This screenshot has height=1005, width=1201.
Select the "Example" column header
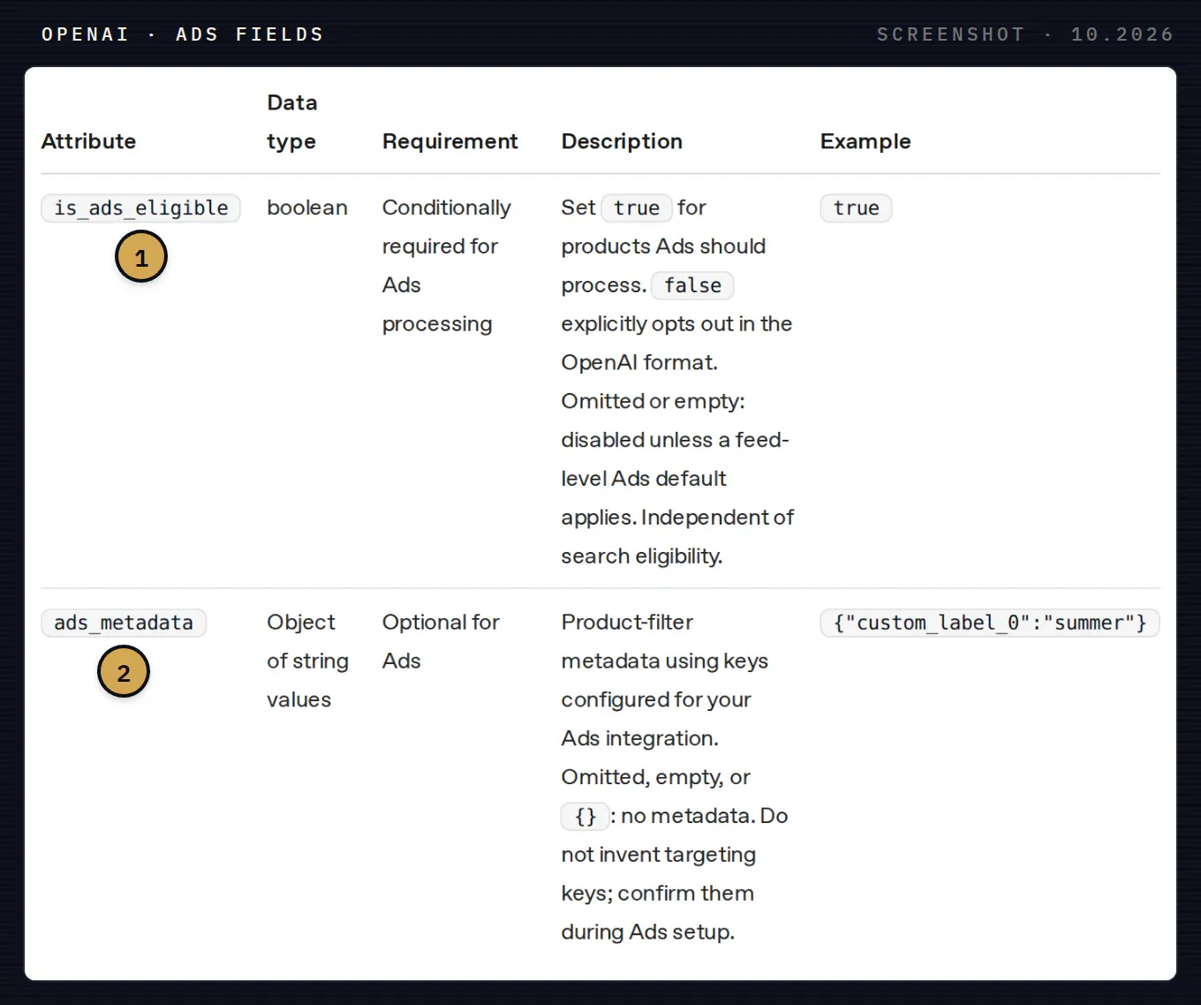(x=865, y=141)
